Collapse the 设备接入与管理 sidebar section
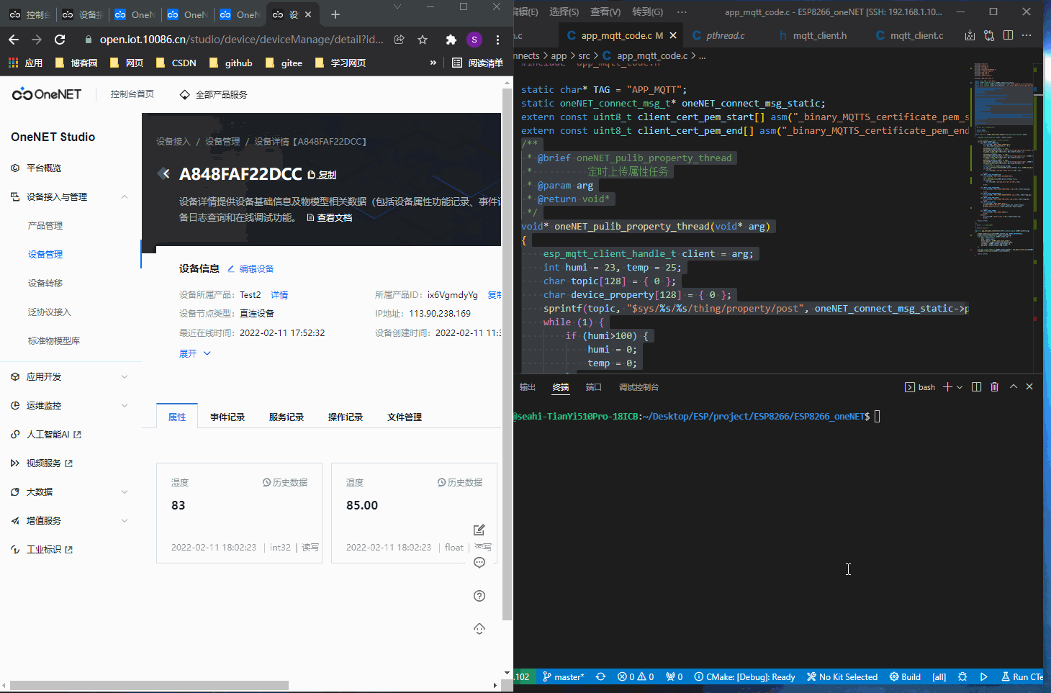Viewport: 1051px width, 693px height. coord(125,197)
